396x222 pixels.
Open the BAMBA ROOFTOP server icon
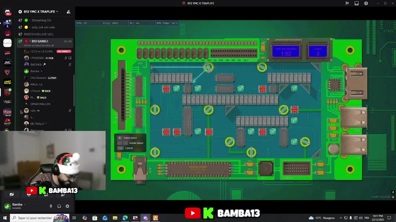pos(7,82)
